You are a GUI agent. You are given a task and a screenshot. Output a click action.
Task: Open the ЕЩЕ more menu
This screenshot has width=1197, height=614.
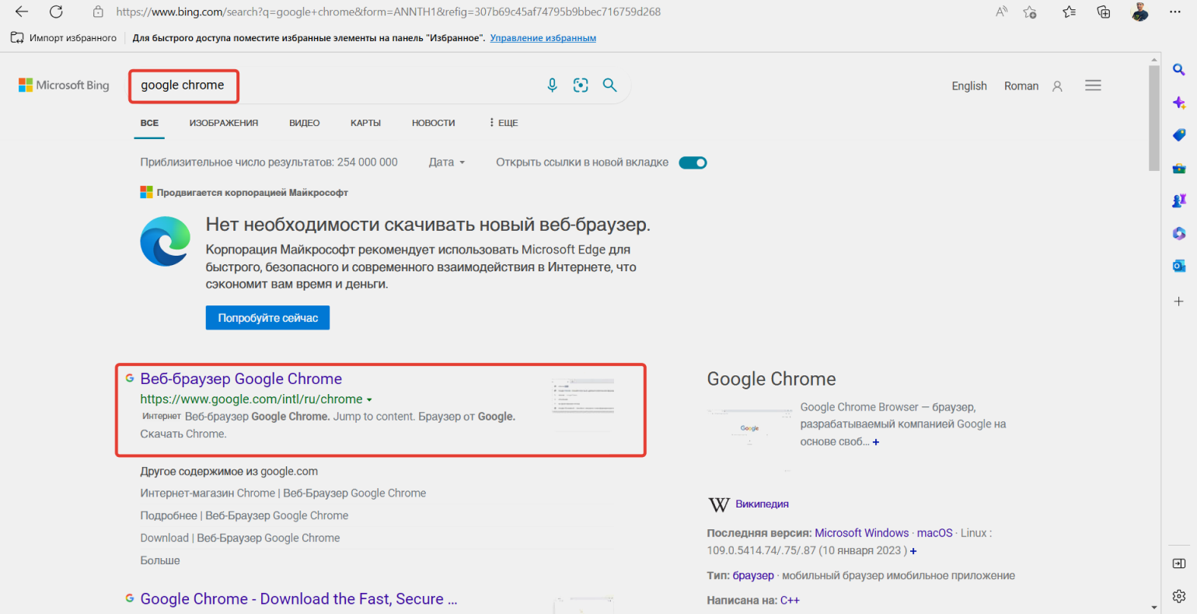pyautogui.click(x=504, y=123)
